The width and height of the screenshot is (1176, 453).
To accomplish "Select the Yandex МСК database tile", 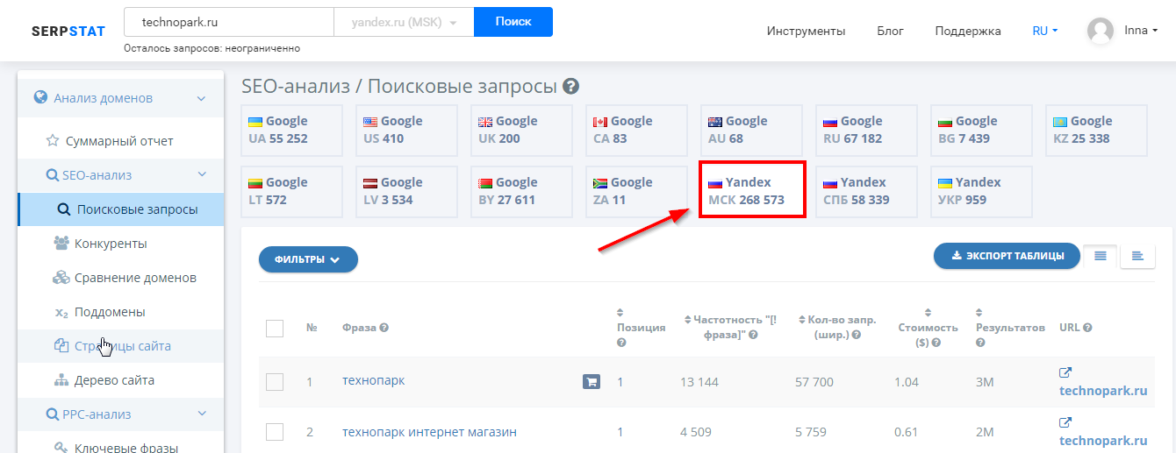I will tap(751, 192).
